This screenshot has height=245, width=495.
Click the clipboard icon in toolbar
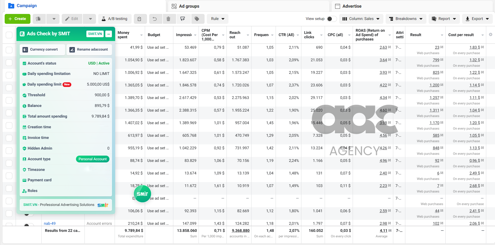(x=140, y=19)
